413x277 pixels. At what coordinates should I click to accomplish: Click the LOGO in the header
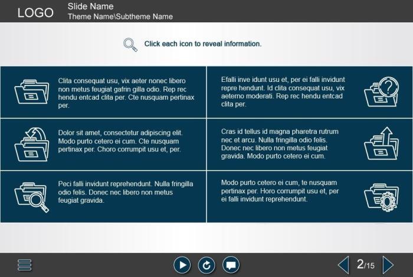35,12
